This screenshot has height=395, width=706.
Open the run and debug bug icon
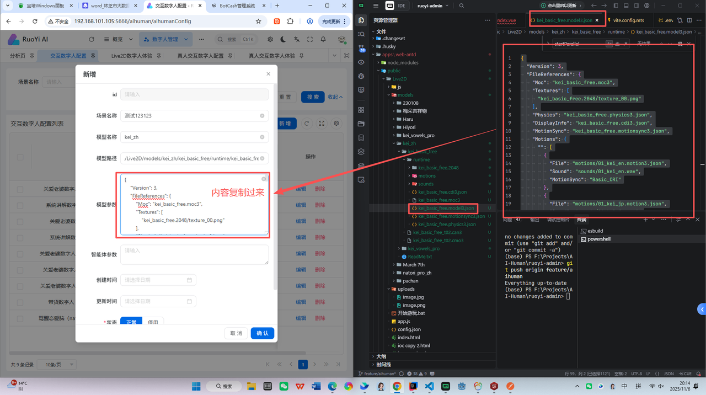(361, 76)
